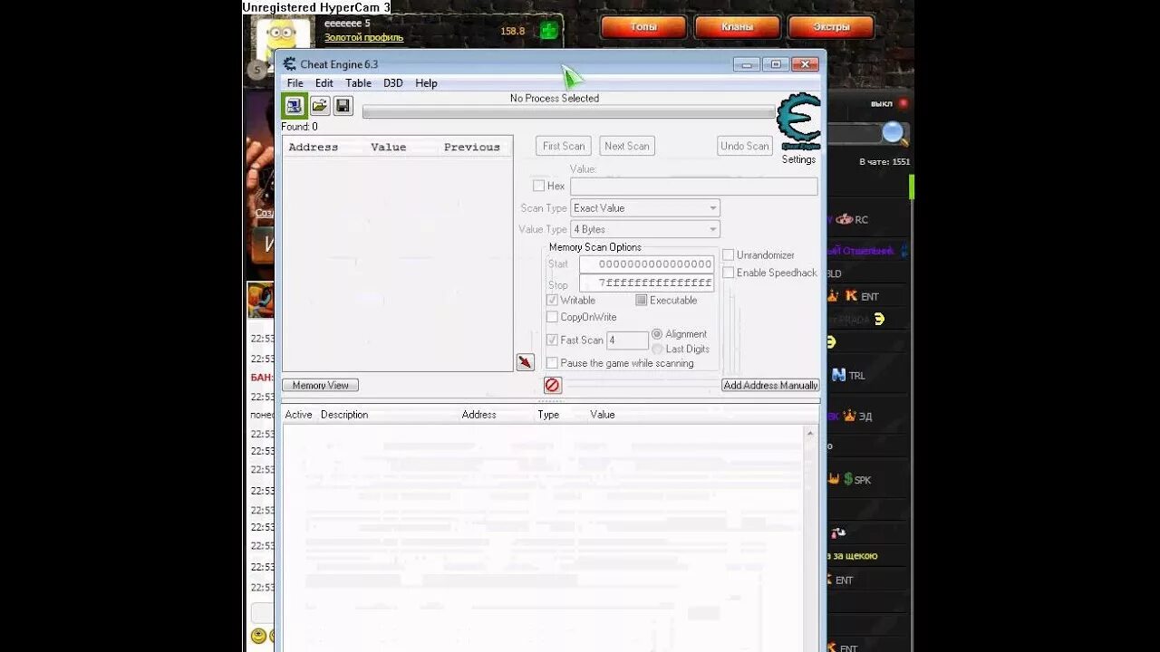The height and width of the screenshot is (652, 1160).
Task: Open Memory View
Action: [321, 385]
